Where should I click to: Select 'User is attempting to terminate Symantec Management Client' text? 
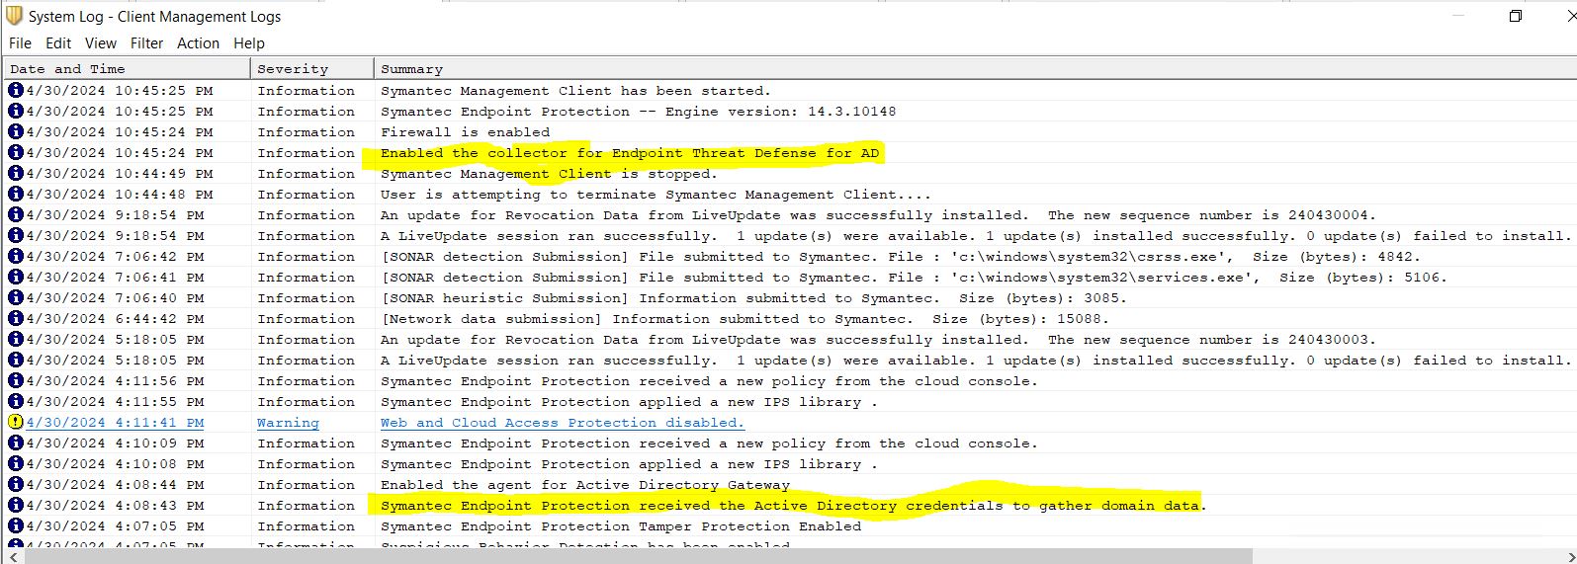pos(656,195)
